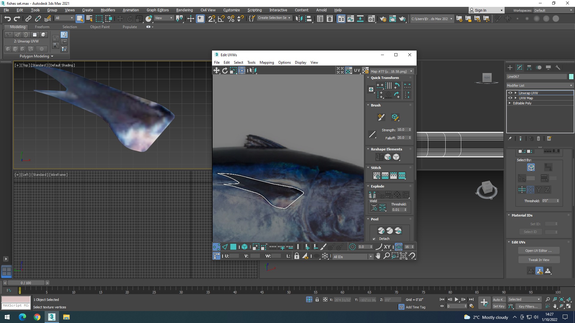Open Mapping menu in Edit UVWs
Viewport: 575px width, 323px height.
point(267,63)
